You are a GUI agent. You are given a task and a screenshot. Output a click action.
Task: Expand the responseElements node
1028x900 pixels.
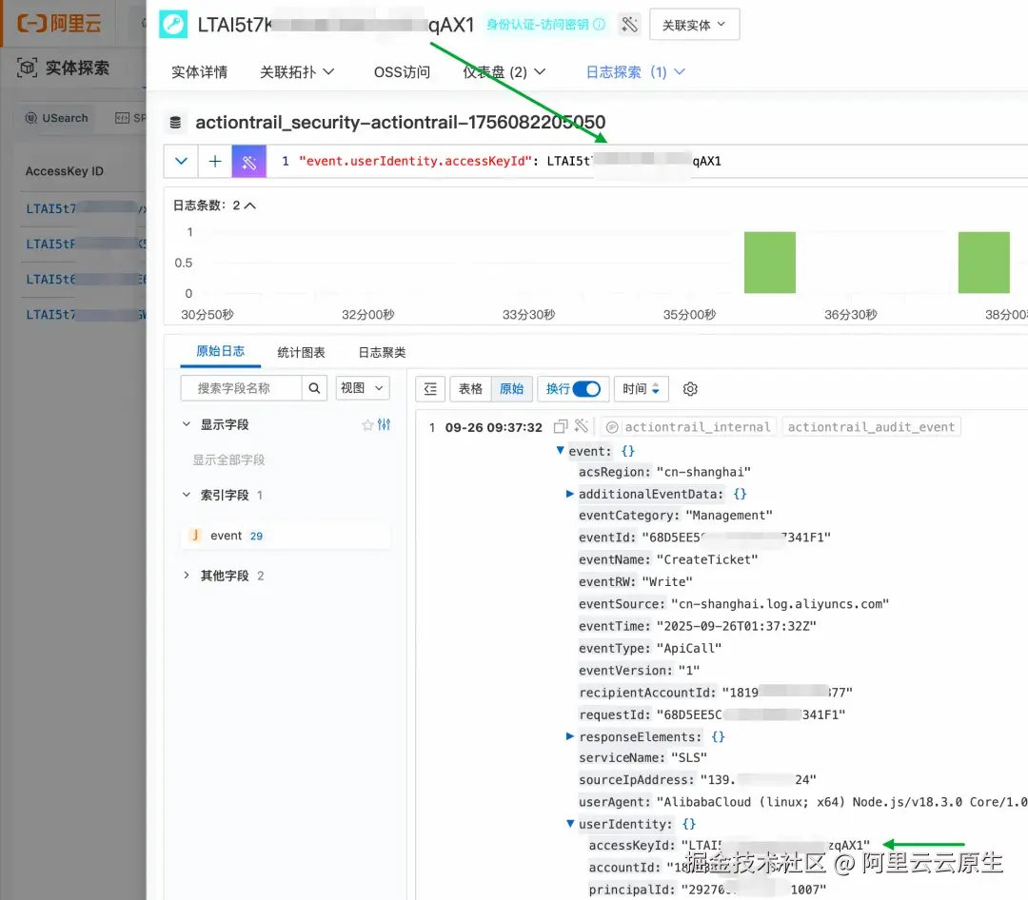[570, 736]
